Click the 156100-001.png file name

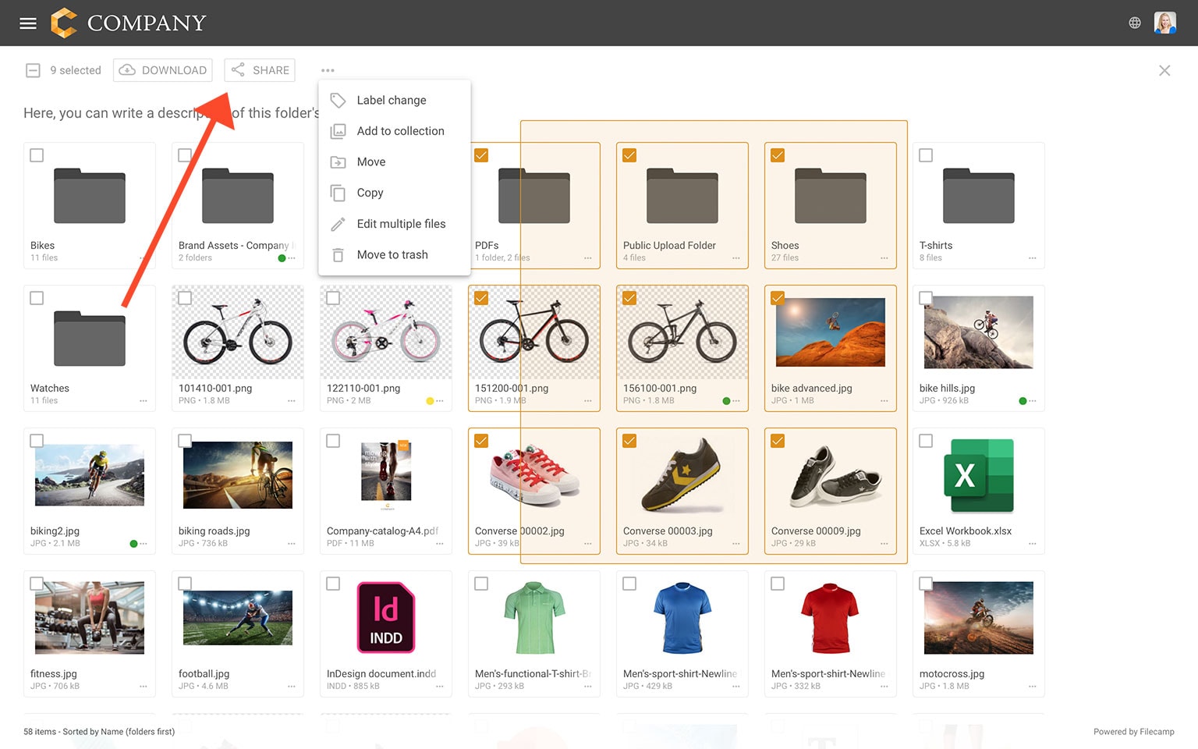coord(660,389)
